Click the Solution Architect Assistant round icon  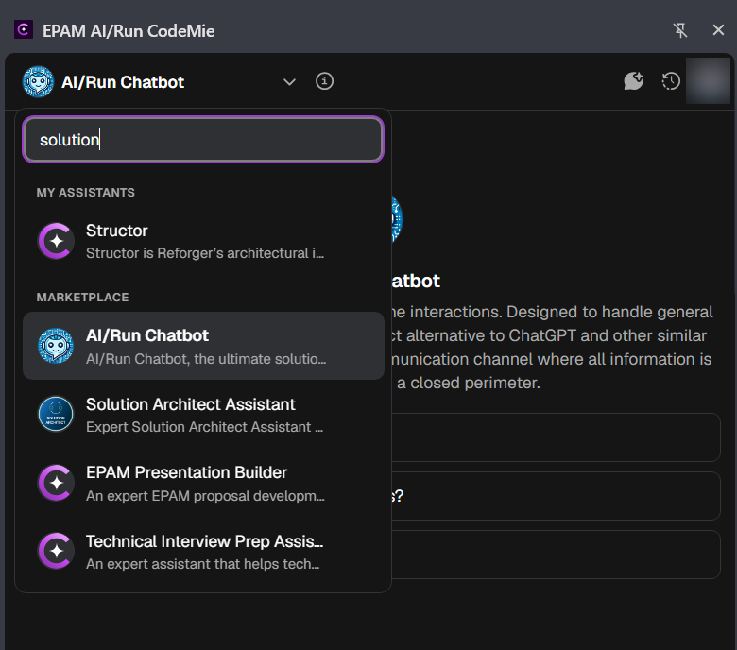tap(56, 415)
